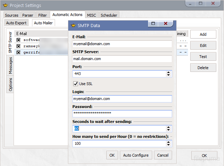Increase the Port value with up arrow
Screen dimensions: 224x166
[169, 72]
